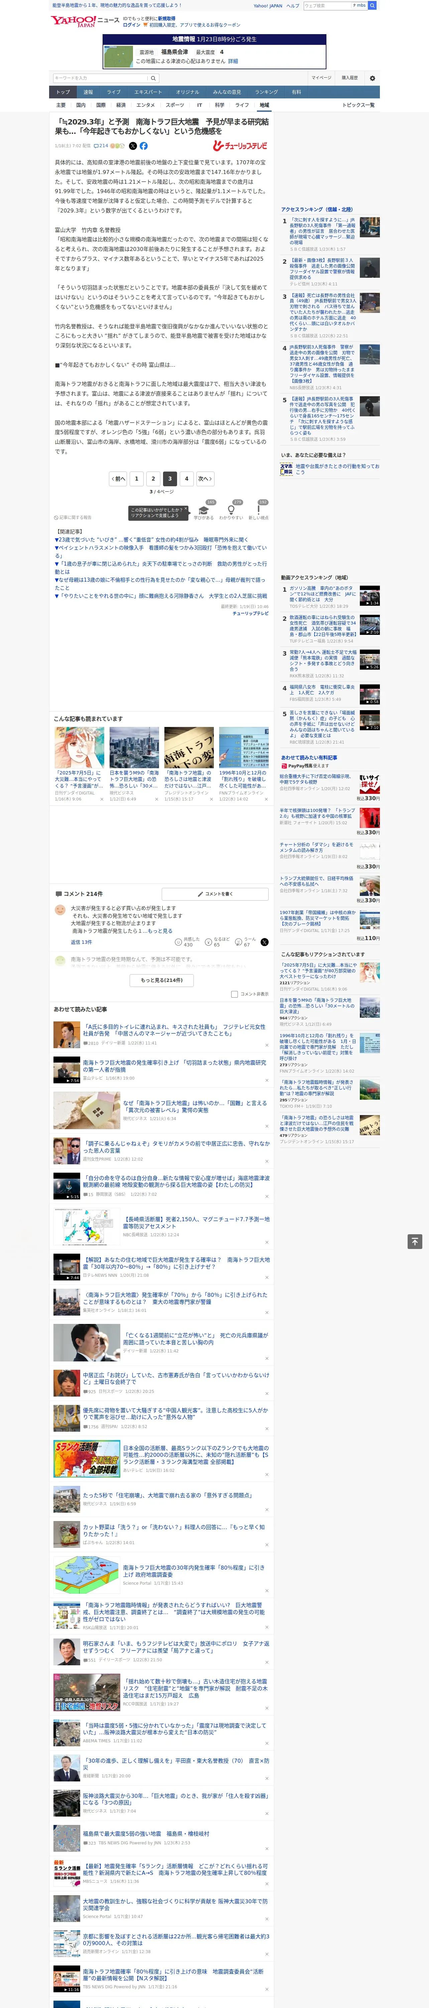Select the 国内 category
The width and height of the screenshot is (429, 2008).
81,104
